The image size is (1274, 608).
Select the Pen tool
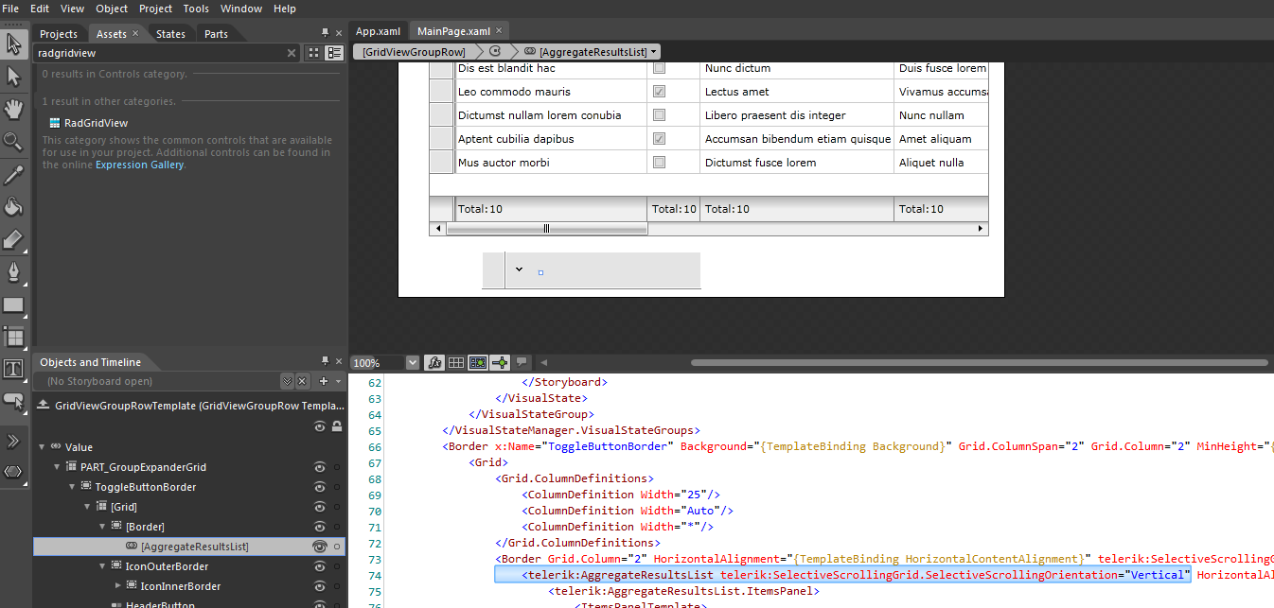coord(13,273)
